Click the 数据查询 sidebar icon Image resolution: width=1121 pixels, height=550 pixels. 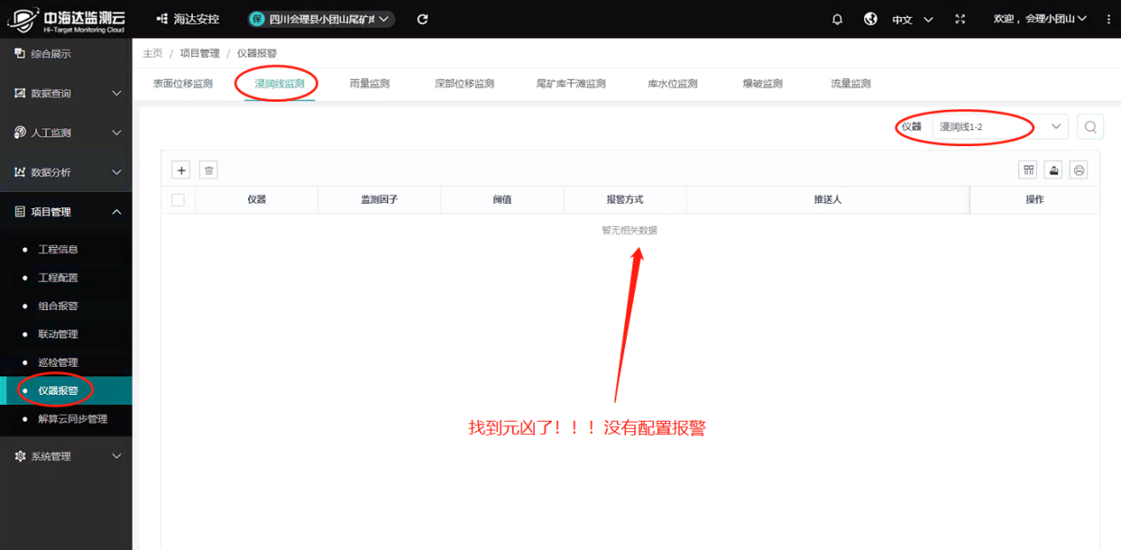coord(19,93)
